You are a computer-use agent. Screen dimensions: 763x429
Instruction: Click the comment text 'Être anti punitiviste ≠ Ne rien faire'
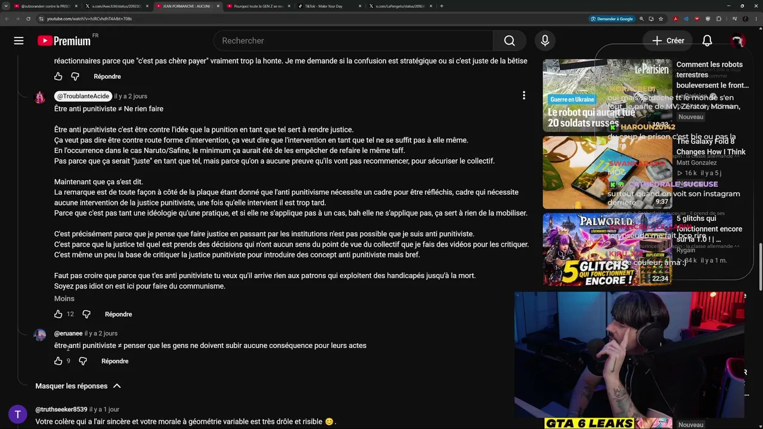point(108,108)
